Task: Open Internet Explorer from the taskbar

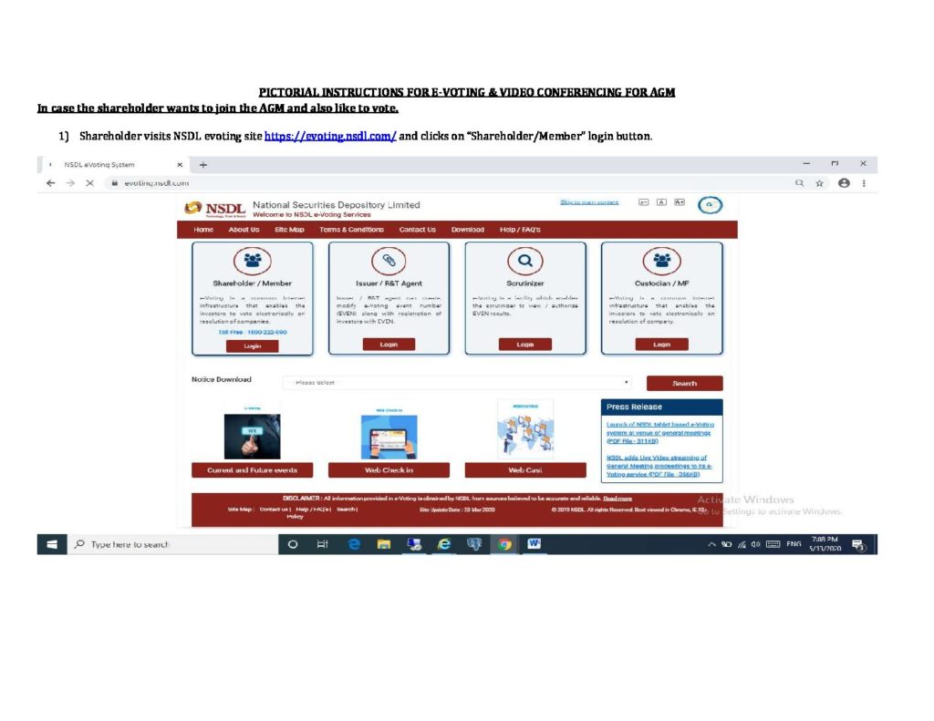Action: coord(444,544)
